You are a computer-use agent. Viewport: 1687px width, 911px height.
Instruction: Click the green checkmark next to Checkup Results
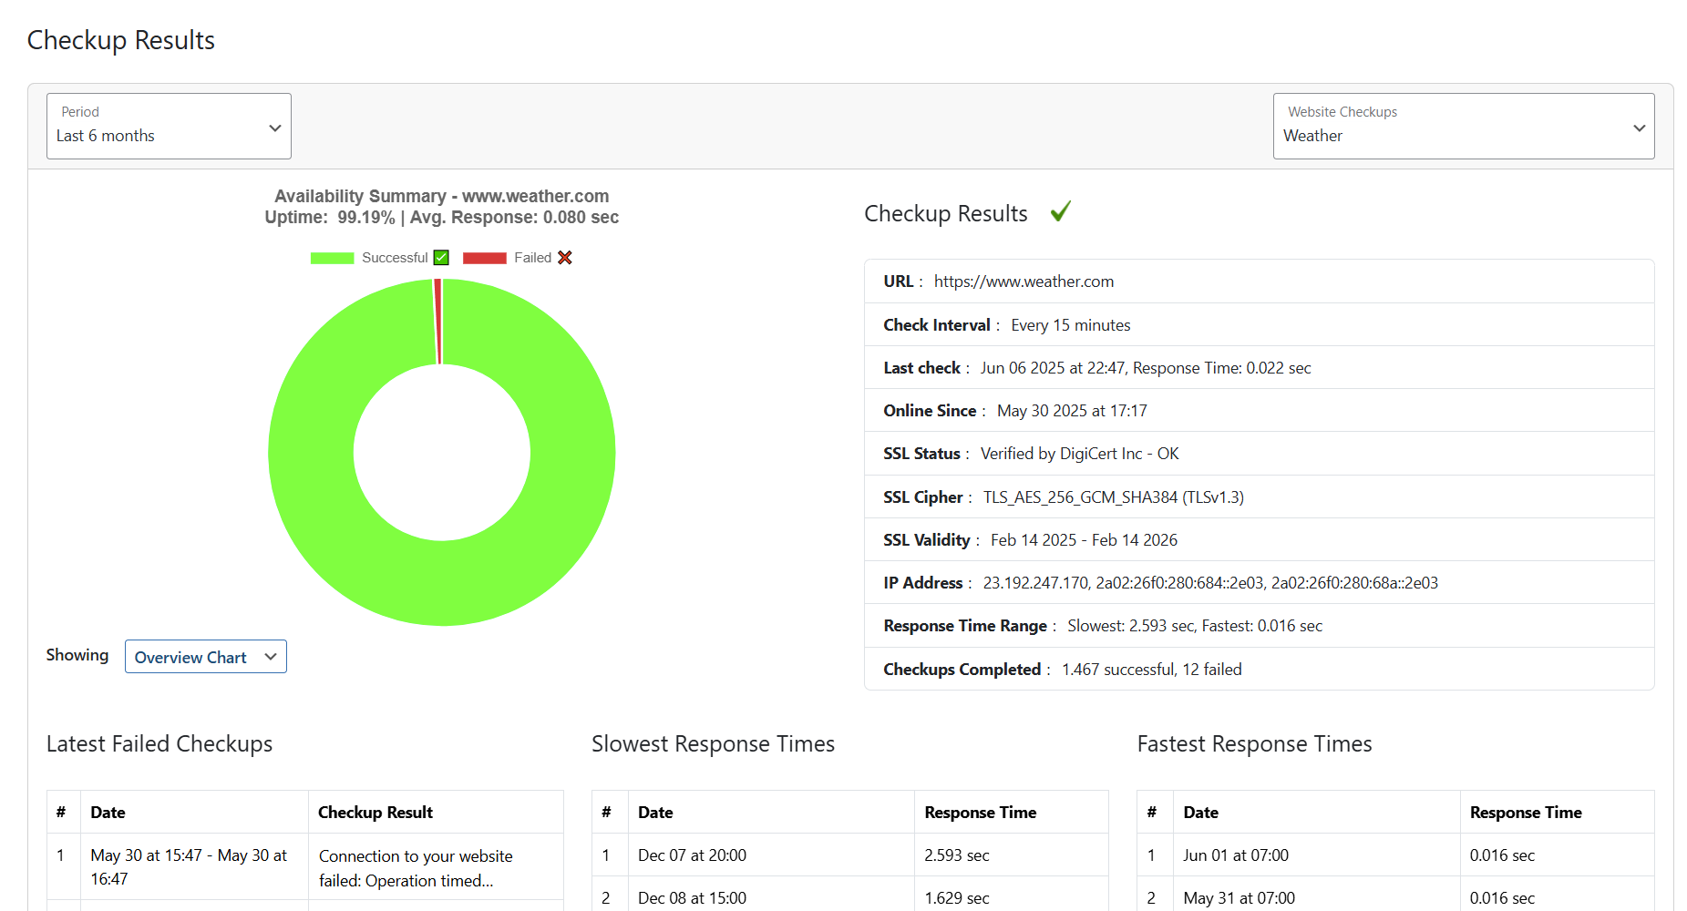1060,211
